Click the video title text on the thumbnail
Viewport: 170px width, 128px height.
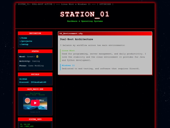(42, 101)
